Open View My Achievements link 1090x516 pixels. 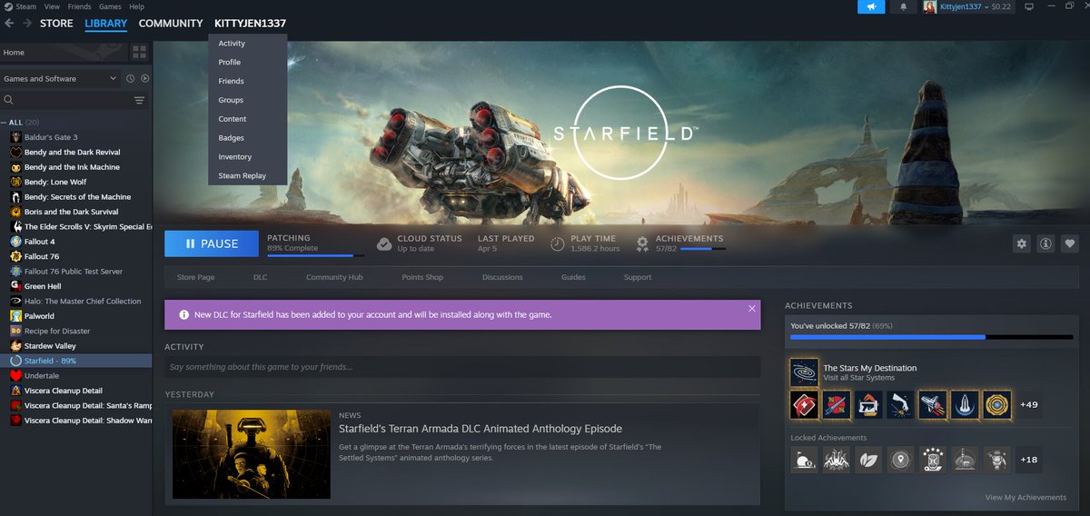coord(1026,497)
